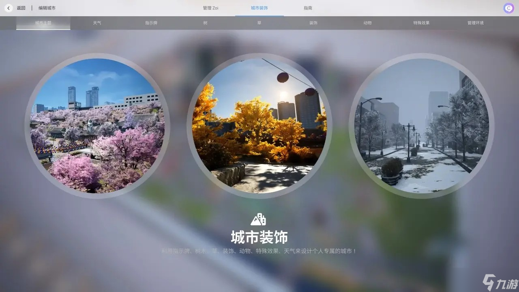The image size is (519, 292).
Task: Open the 天气 (Weather) category tab
Action: (x=97, y=23)
